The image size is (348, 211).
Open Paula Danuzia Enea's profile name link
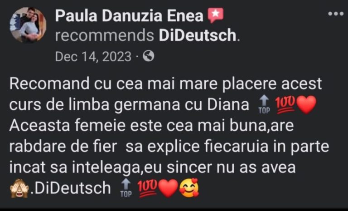pos(129,16)
